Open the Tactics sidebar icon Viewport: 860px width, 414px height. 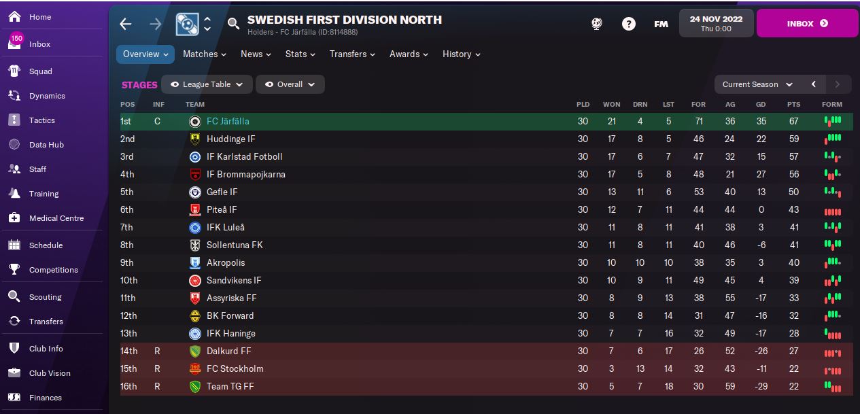[14, 120]
